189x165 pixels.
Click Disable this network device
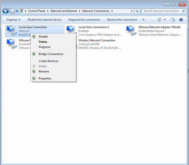pos(44,20)
